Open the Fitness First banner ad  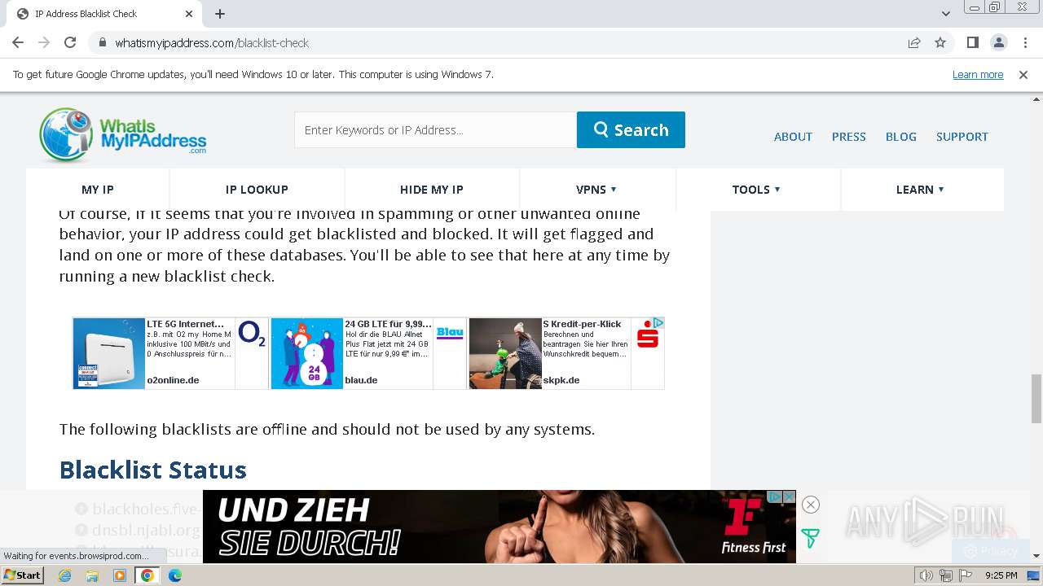click(499, 527)
